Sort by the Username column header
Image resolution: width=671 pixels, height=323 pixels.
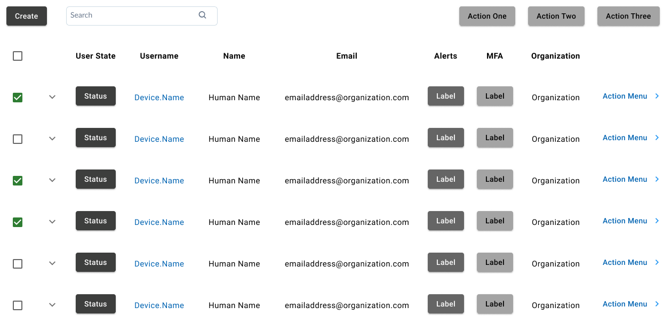pyautogui.click(x=159, y=56)
